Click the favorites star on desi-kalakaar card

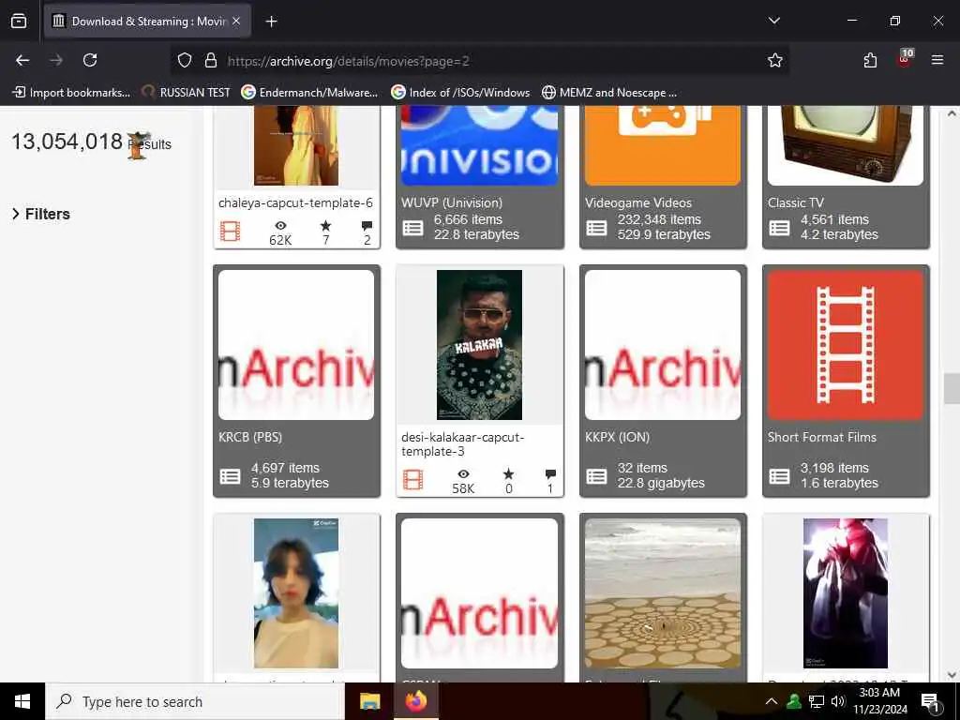click(x=509, y=473)
